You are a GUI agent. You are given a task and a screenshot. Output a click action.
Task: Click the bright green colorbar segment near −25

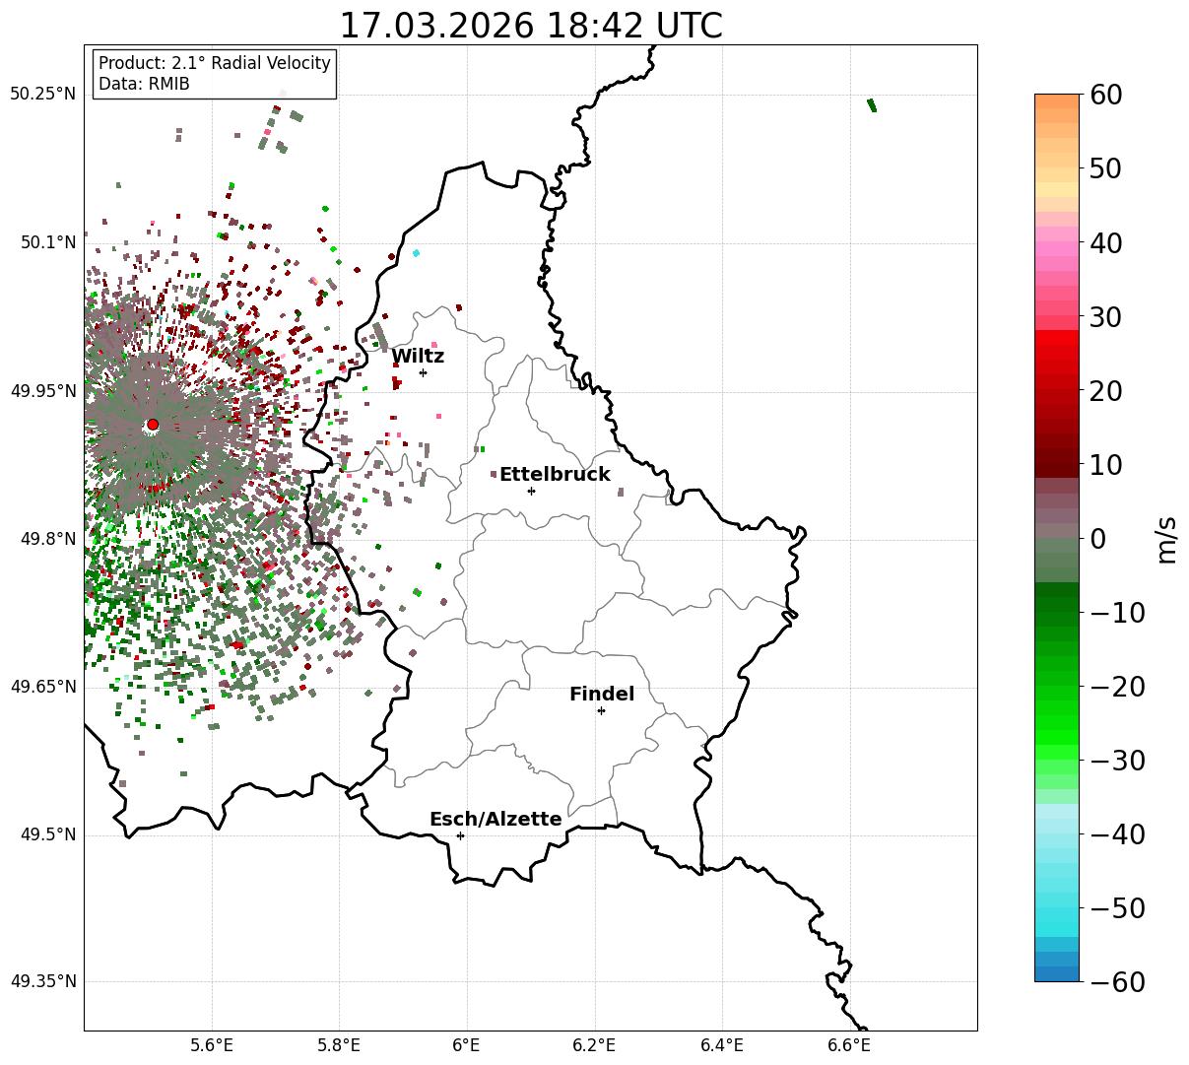tap(1057, 722)
